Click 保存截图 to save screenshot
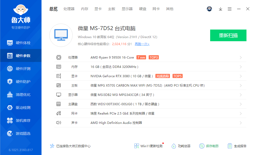 pyautogui.click(x=209, y=146)
